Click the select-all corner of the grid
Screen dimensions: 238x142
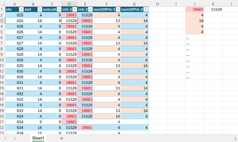point(3,4)
